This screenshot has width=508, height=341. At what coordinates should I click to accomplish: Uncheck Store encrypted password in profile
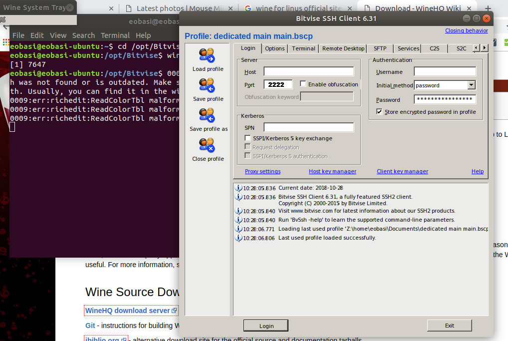pyautogui.click(x=379, y=111)
